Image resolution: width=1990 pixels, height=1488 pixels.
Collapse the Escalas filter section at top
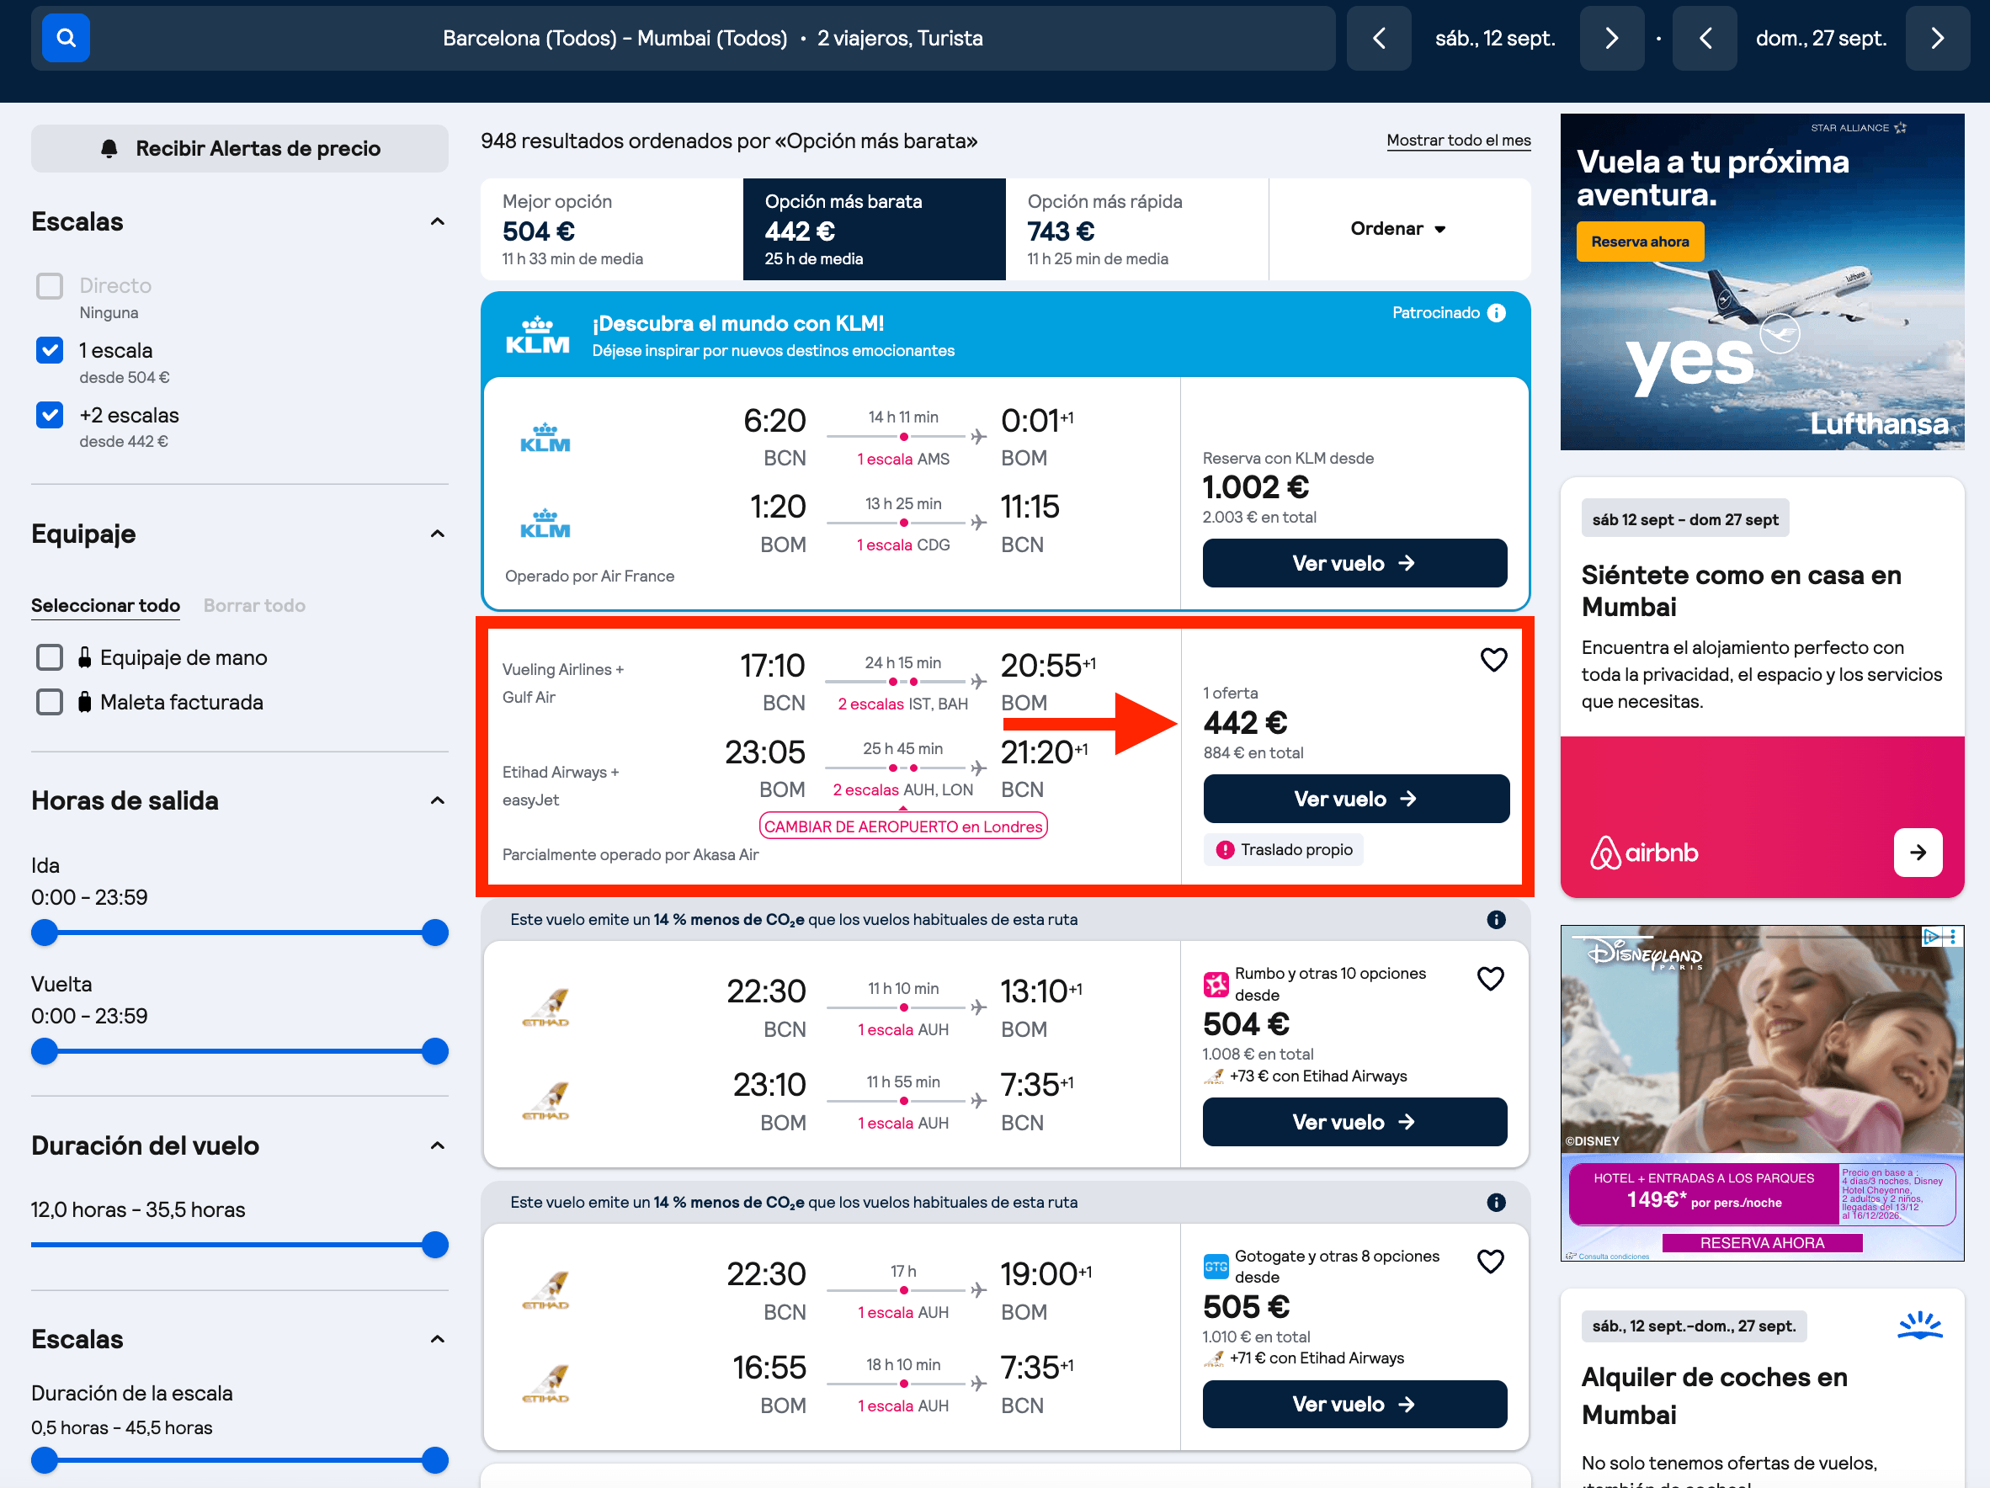[437, 222]
